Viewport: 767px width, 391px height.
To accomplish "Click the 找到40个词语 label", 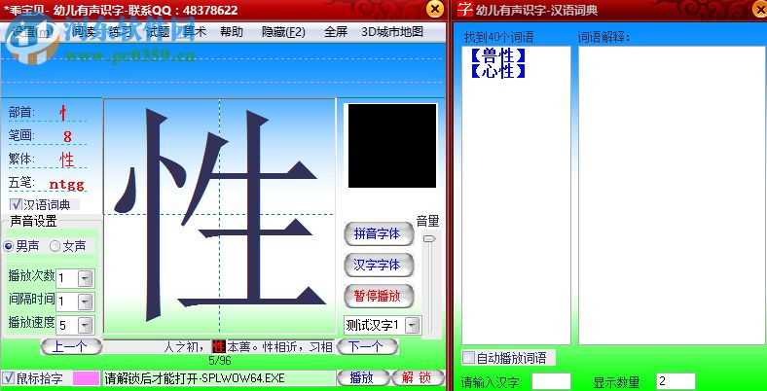I will pyautogui.click(x=499, y=37).
